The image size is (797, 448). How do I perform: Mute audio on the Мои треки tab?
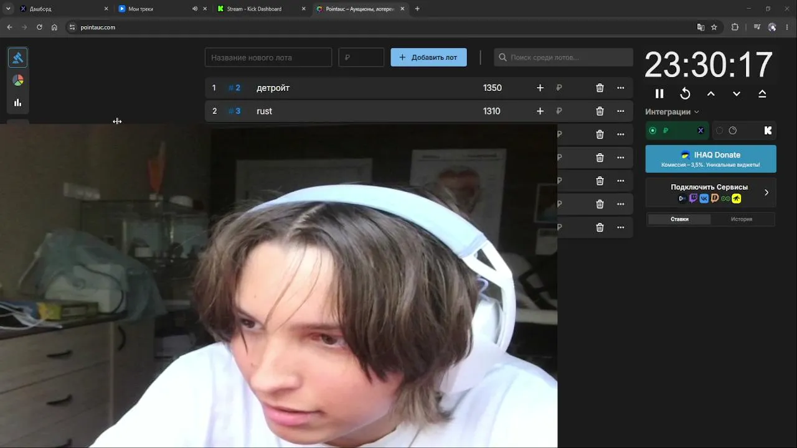[195, 9]
